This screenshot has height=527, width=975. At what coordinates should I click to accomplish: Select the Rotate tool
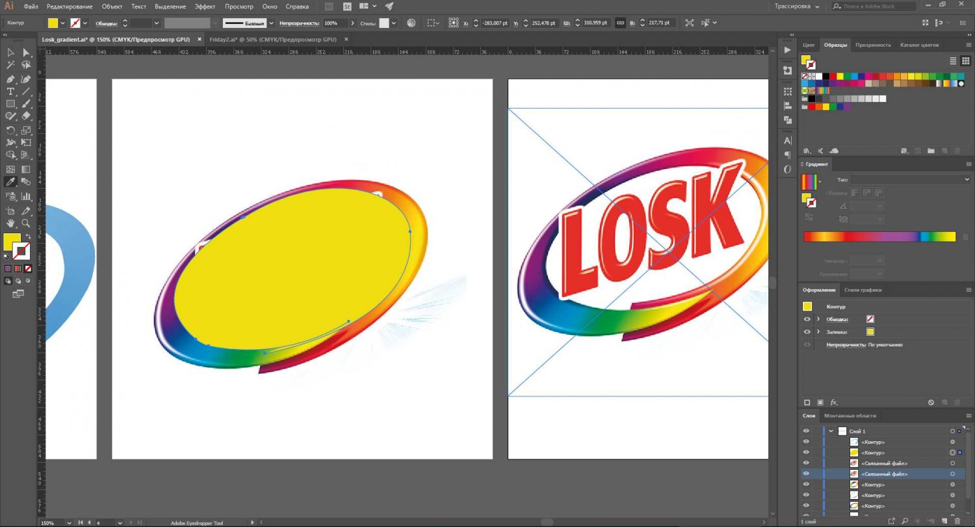(11, 131)
